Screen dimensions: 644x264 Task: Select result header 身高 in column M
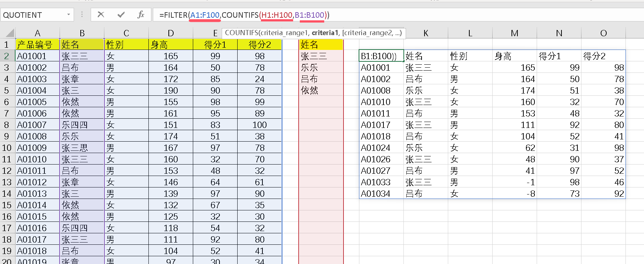pos(514,56)
